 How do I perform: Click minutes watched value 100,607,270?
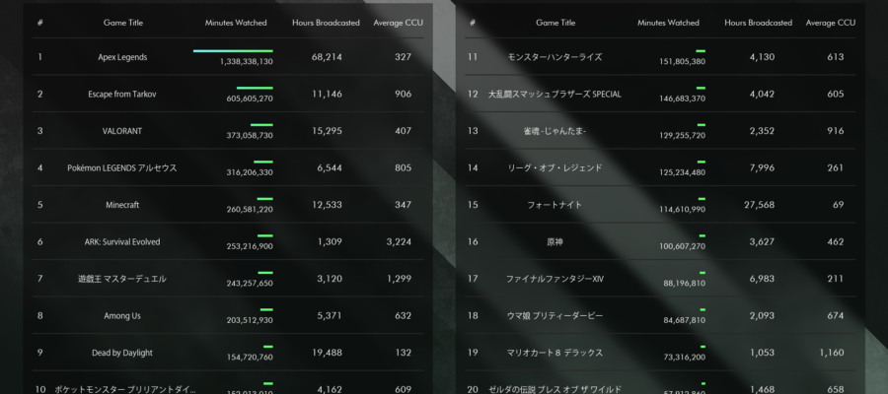point(683,246)
